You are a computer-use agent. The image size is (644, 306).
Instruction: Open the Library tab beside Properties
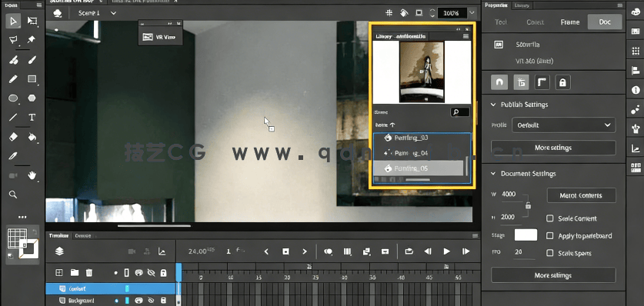click(x=522, y=5)
